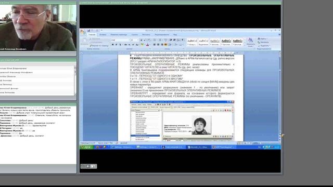The image size is (333, 187).
Task: Switch to second Вебинар taskbar item
Action: coord(148,147)
